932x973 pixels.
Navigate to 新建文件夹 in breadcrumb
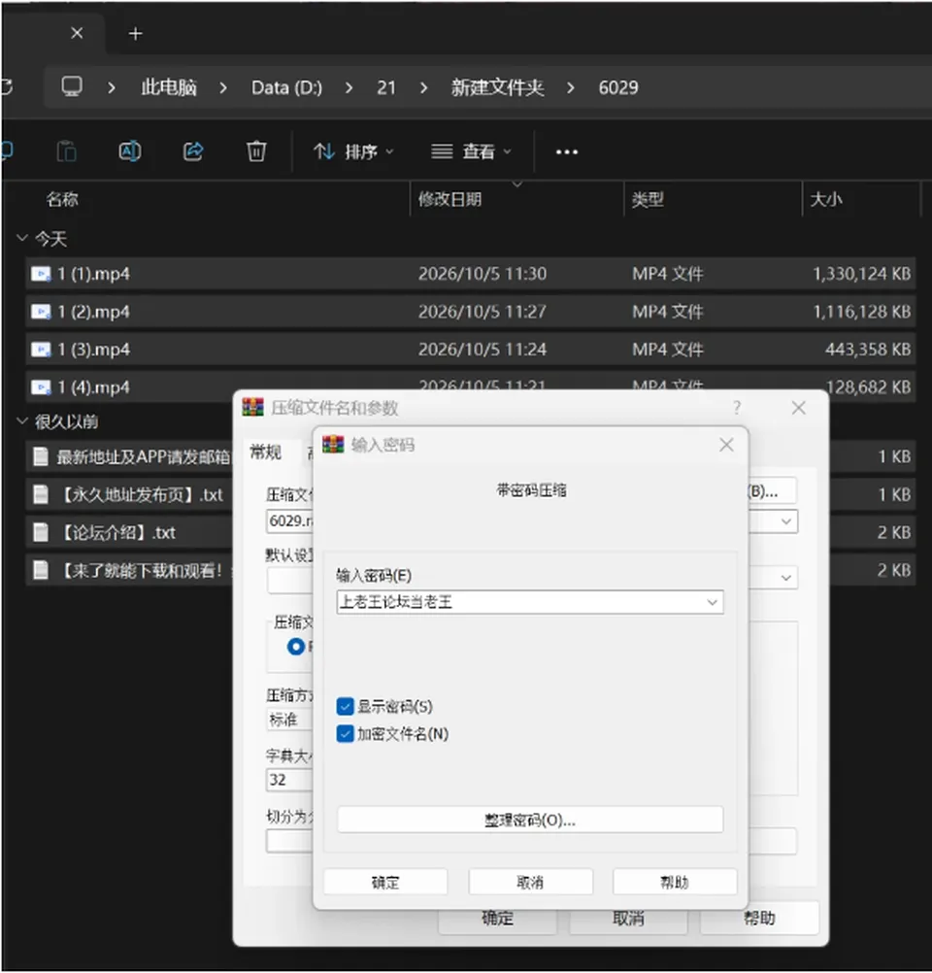(498, 87)
